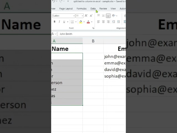Align text right in cell
This screenshot has width=177, height=133.
coord(108,22)
